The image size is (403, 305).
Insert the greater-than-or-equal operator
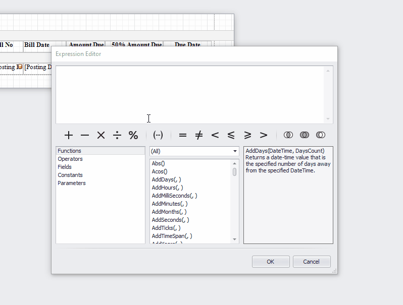tap(247, 135)
